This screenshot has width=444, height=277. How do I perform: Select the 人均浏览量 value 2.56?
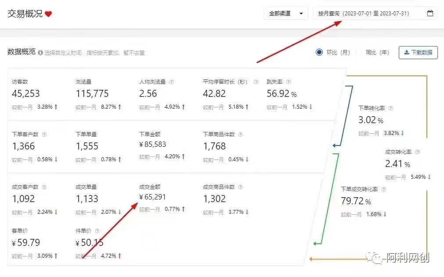[148, 93]
